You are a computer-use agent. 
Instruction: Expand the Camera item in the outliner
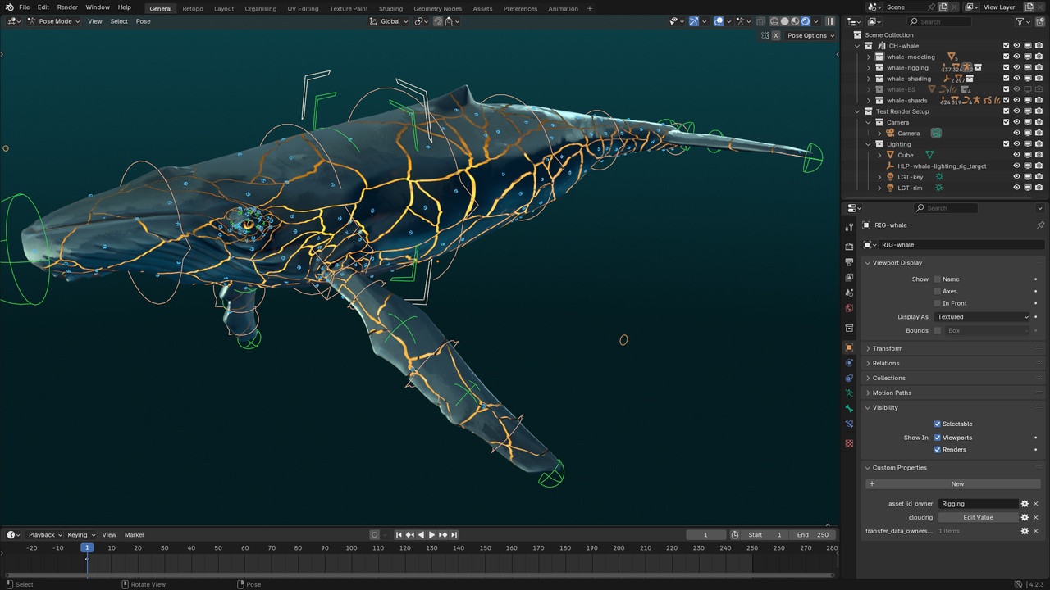[x=879, y=133]
